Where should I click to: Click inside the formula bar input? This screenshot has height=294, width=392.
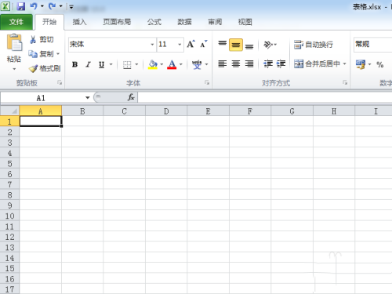tap(264, 97)
